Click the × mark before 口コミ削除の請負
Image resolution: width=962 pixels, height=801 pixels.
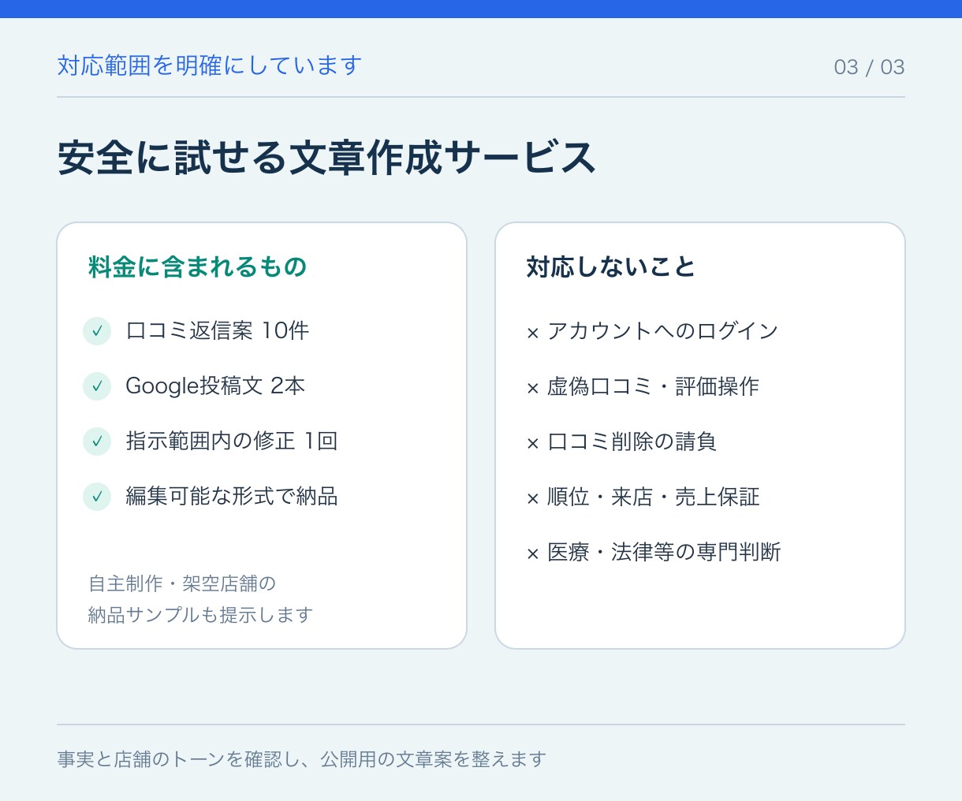tap(533, 444)
